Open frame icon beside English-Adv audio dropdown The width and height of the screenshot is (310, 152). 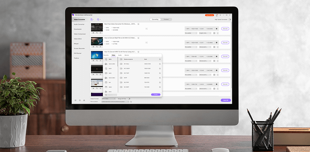pyautogui.click(x=214, y=33)
